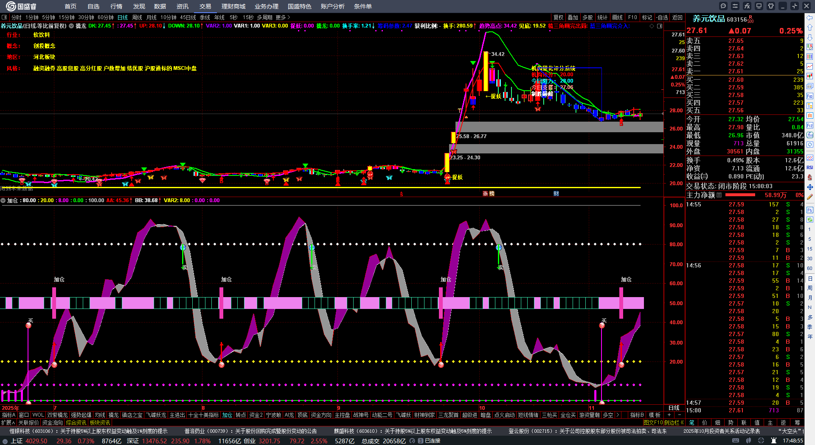Toggle the panel icon at chart top-right corner
The width and height of the screenshot is (815, 445).
tap(660, 26)
